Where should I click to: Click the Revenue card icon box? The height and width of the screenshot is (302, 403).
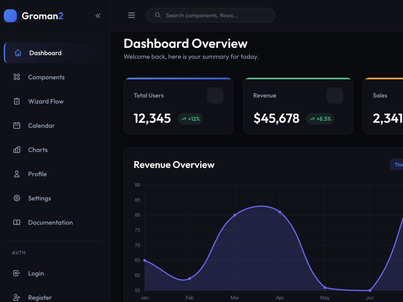[334, 95]
